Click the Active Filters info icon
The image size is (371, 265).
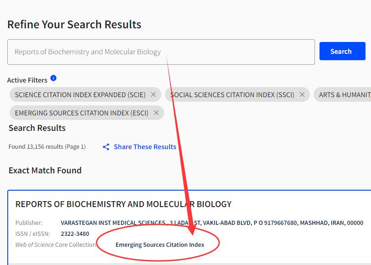[x=53, y=78]
